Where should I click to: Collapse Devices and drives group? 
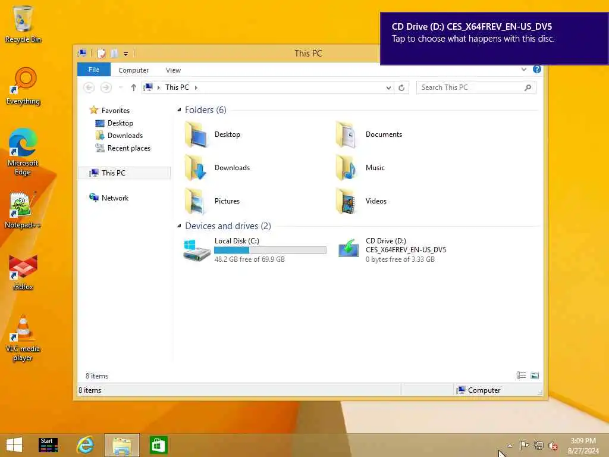point(179,226)
